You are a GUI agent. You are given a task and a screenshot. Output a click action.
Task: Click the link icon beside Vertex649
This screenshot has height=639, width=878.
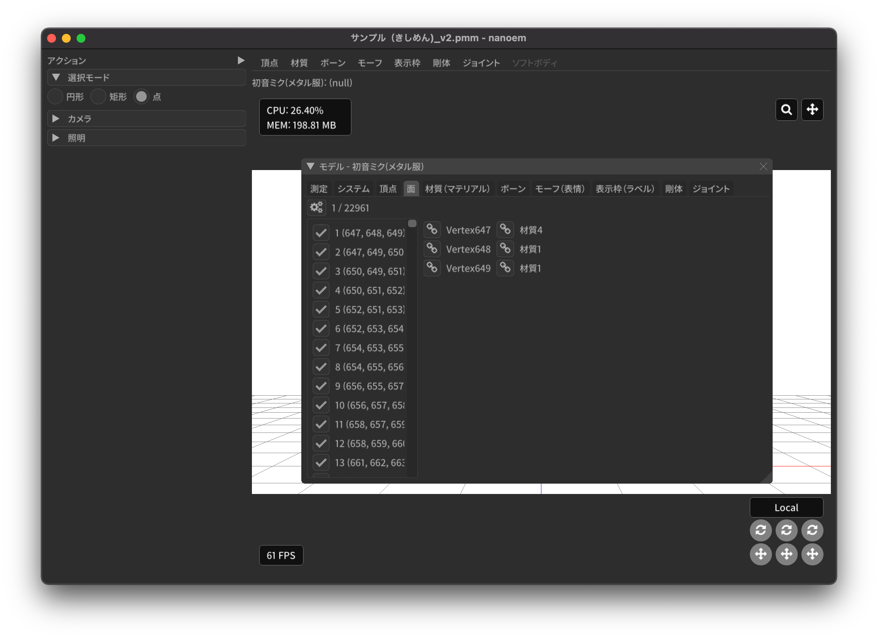[432, 268]
